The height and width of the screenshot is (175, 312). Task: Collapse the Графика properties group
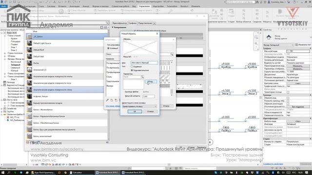pos(310,49)
